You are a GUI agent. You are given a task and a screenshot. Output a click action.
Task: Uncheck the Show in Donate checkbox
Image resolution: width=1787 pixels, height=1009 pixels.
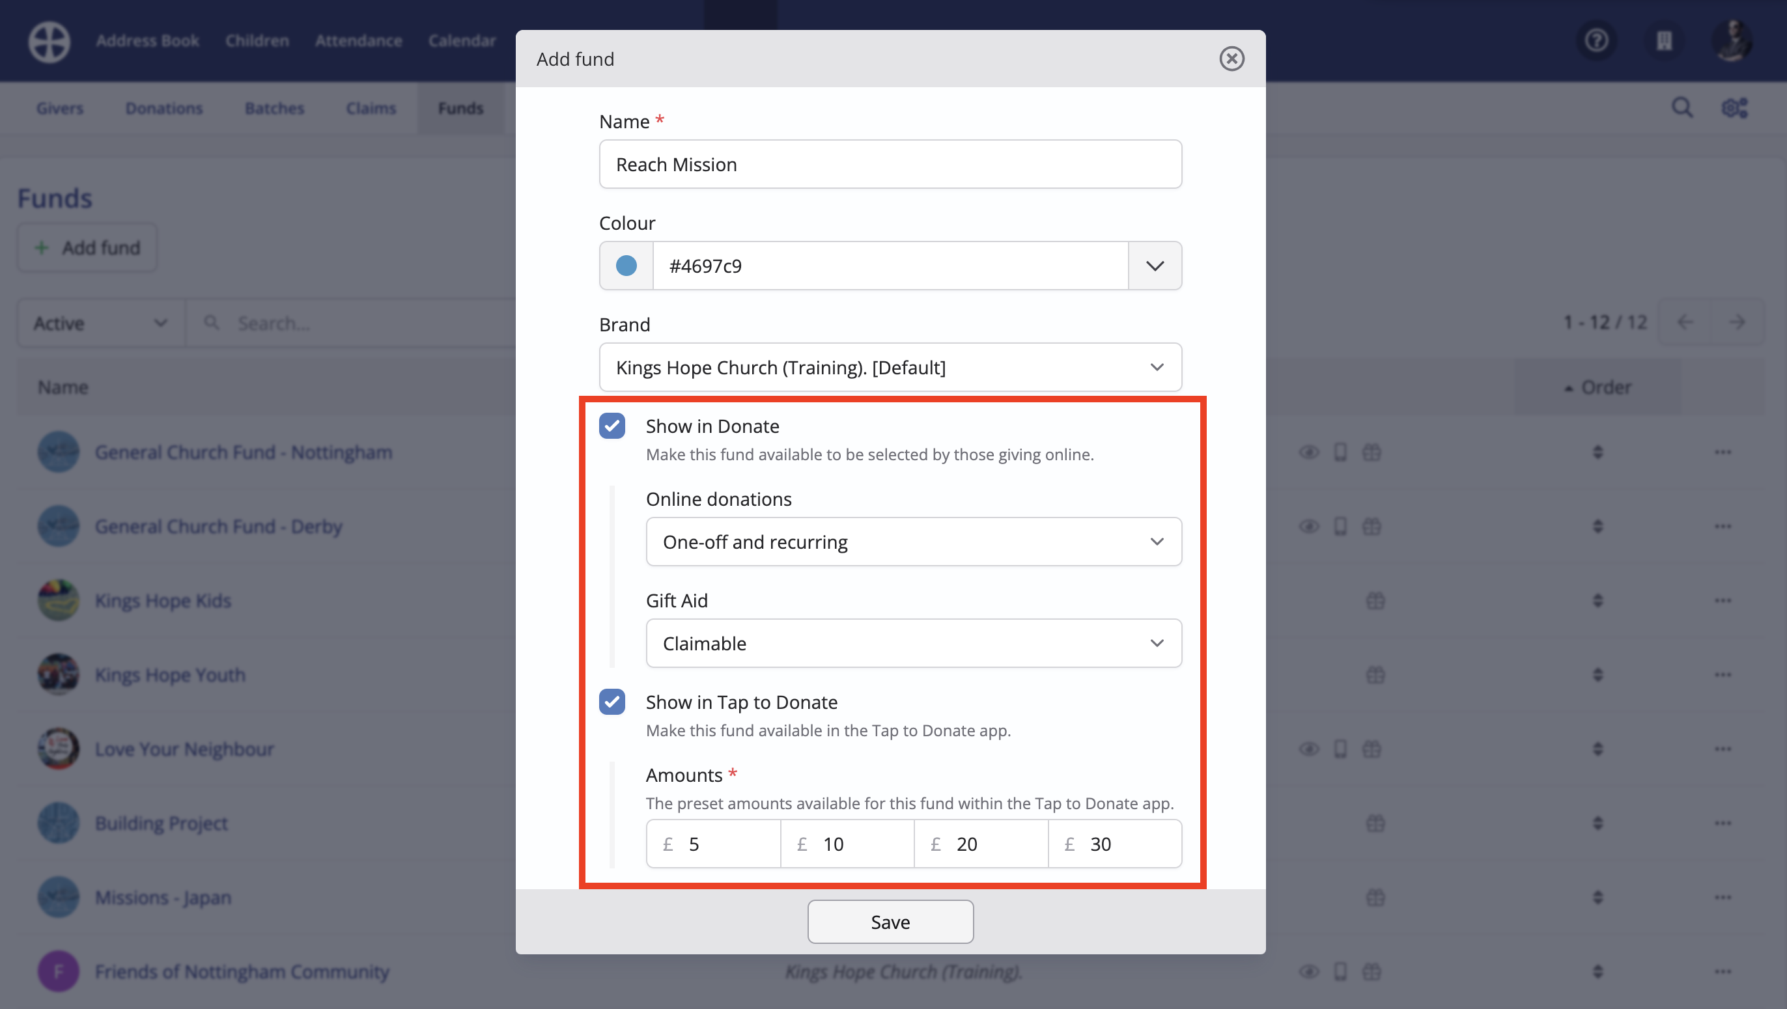[x=612, y=426]
